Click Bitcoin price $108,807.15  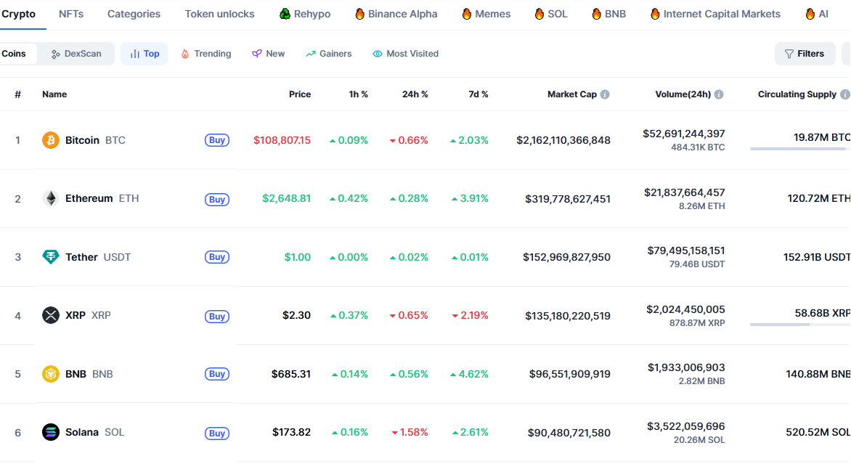click(282, 140)
